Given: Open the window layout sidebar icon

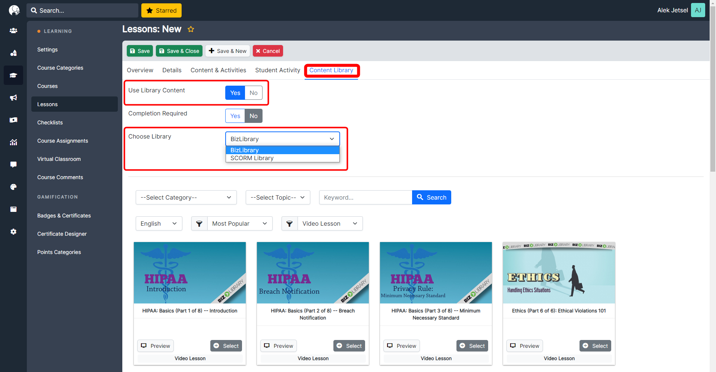Looking at the screenshot, I should point(13,209).
